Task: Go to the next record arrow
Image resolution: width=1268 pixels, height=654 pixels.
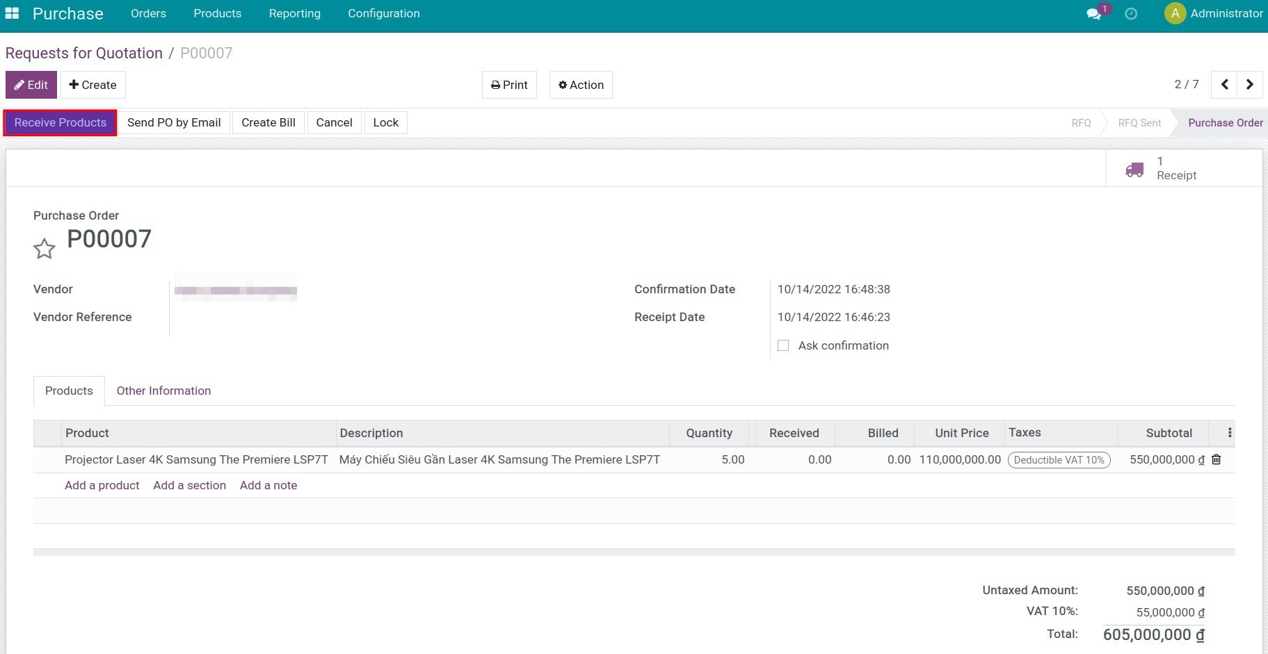Action: 1250,85
